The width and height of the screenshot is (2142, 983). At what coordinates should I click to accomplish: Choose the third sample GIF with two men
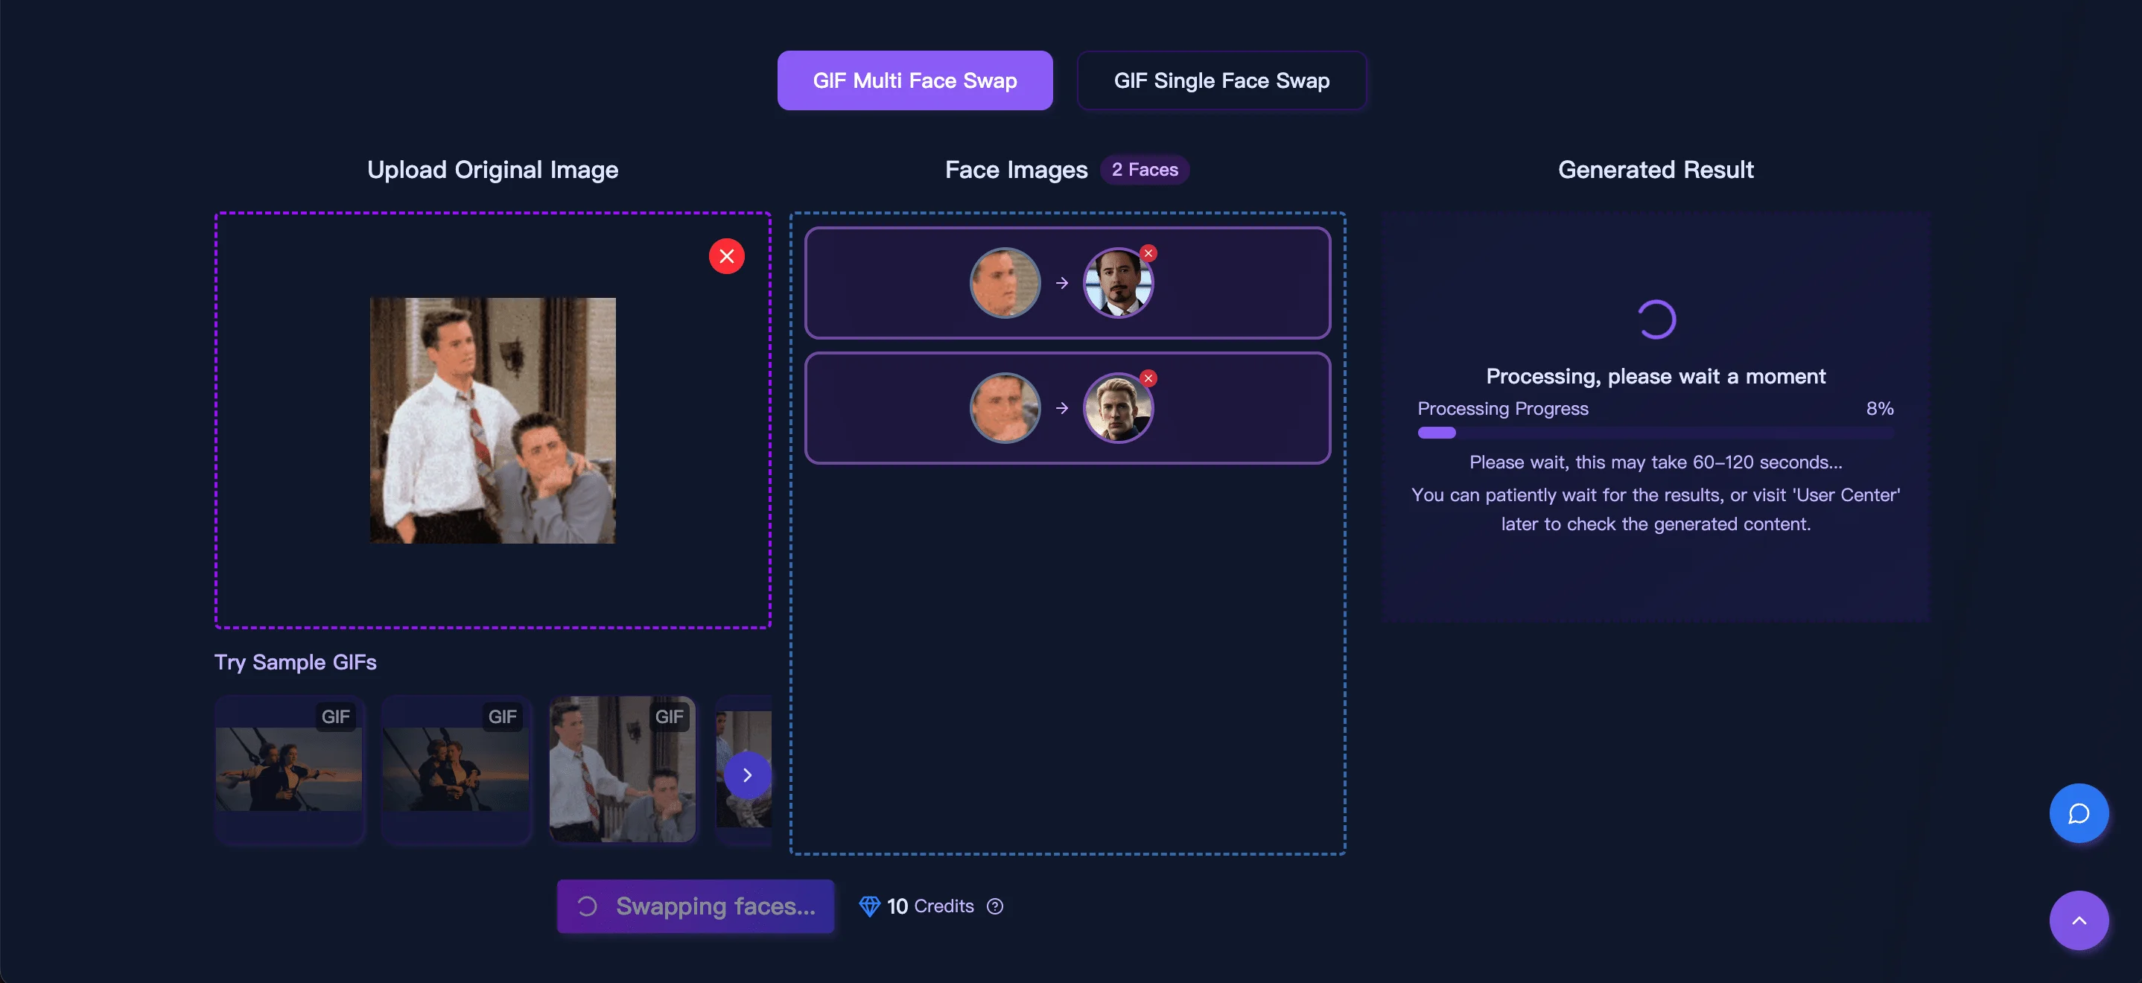click(622, 769)
